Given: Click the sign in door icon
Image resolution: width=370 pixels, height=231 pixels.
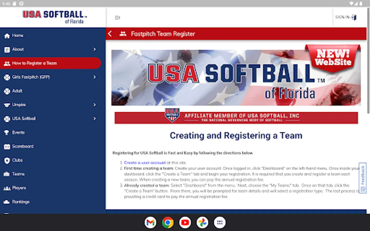Looking at the screenshot, I should [x=354, y=17].
